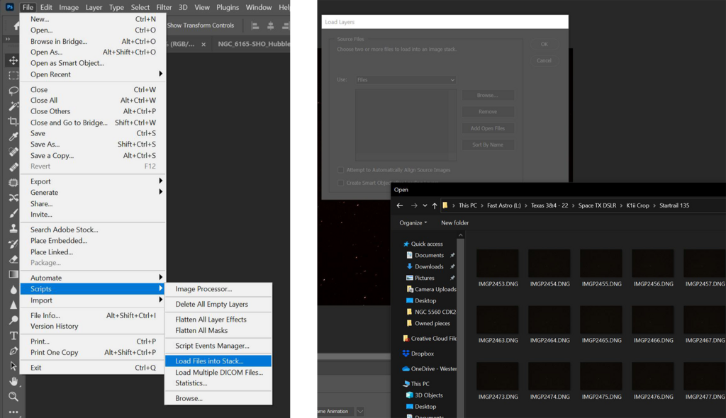
Task: Click Cancel in Load Layers dialog
Action: point(544,61)
